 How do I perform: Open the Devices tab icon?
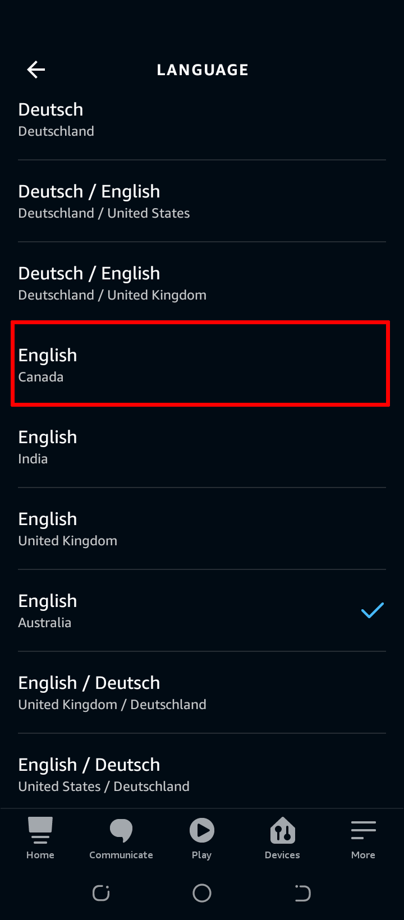pos(282,831)
